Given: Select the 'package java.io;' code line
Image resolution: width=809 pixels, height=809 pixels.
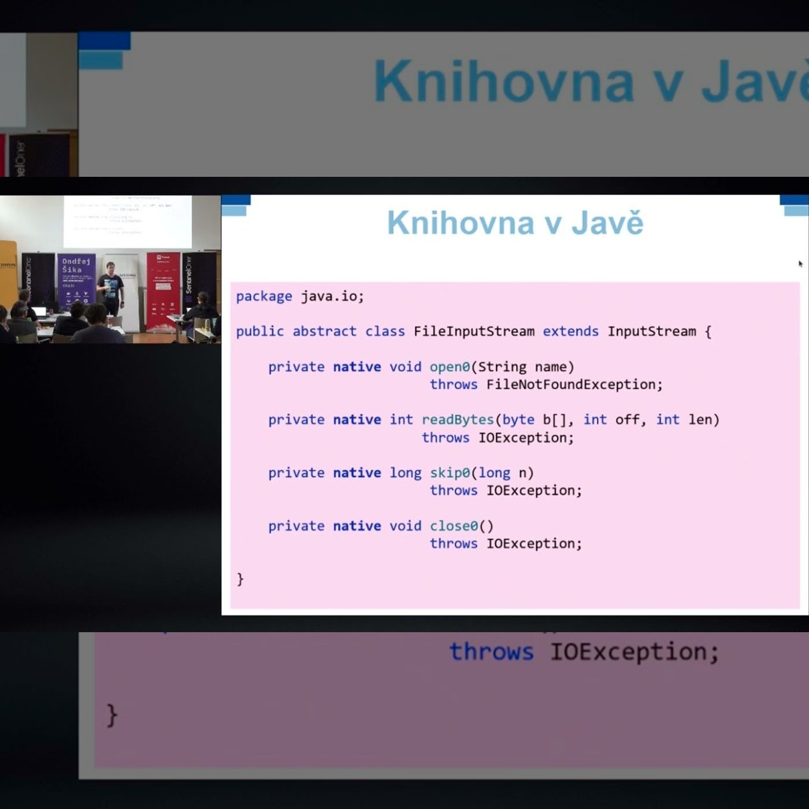Looking at the screenshot, I should 300,296.
